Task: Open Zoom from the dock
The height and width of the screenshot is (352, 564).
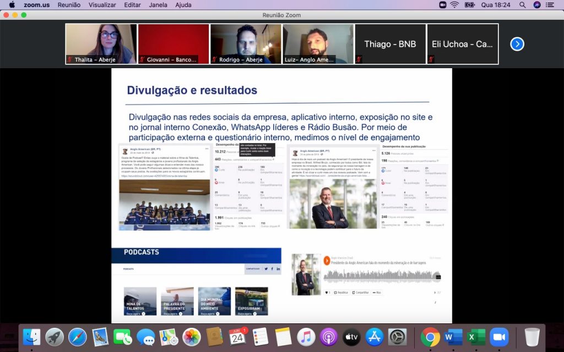Action: [x=499, y=337]
